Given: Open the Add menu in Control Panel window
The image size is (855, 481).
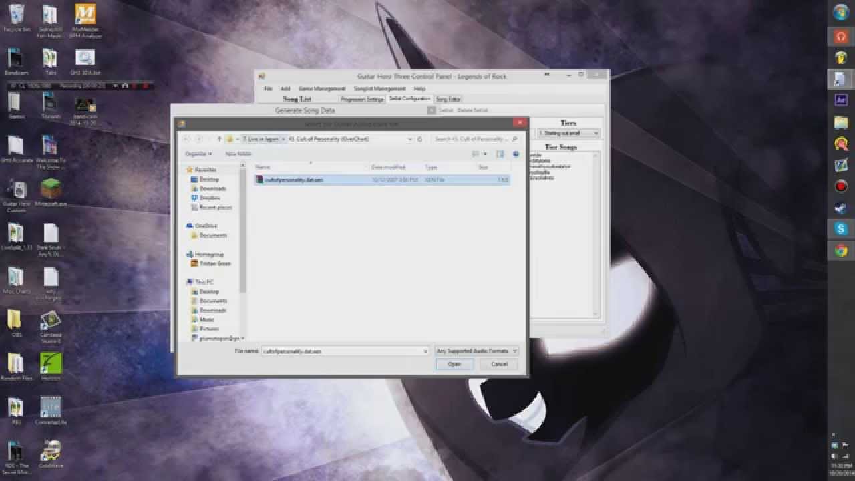Looking at the screenshot, I should (x=285, y=88).
